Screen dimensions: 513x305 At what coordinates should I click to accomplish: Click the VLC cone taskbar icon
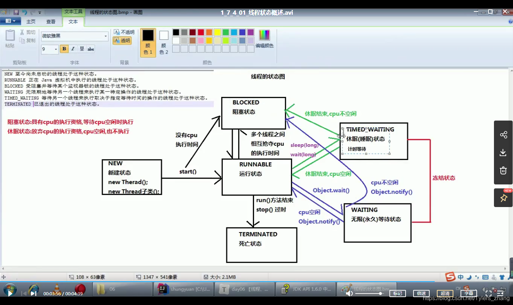point(56,289)
